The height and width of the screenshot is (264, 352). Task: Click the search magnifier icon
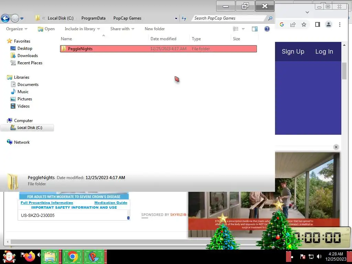click(270, 18)
